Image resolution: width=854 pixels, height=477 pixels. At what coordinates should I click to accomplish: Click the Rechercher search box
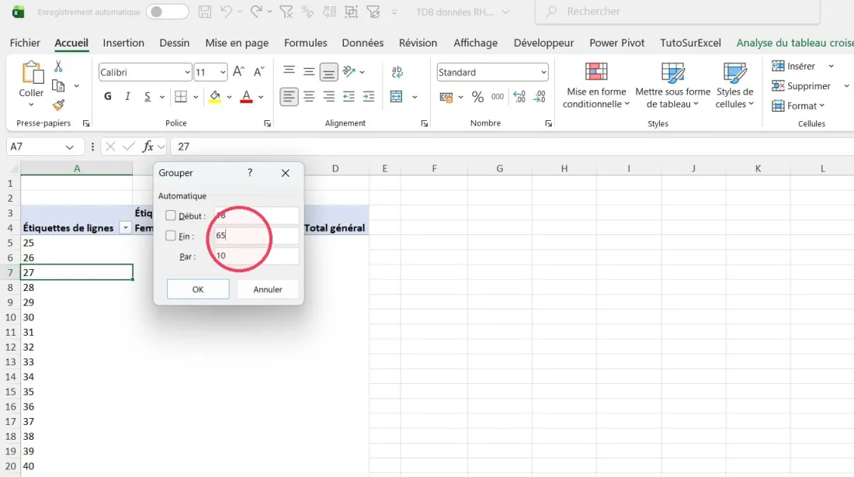[678, 12]
